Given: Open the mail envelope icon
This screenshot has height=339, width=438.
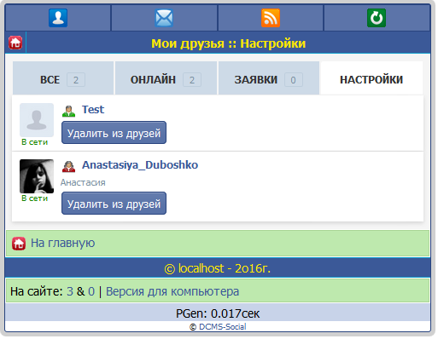Looking at the screenshot, I should pyautogui.click(x=164, y=18).
